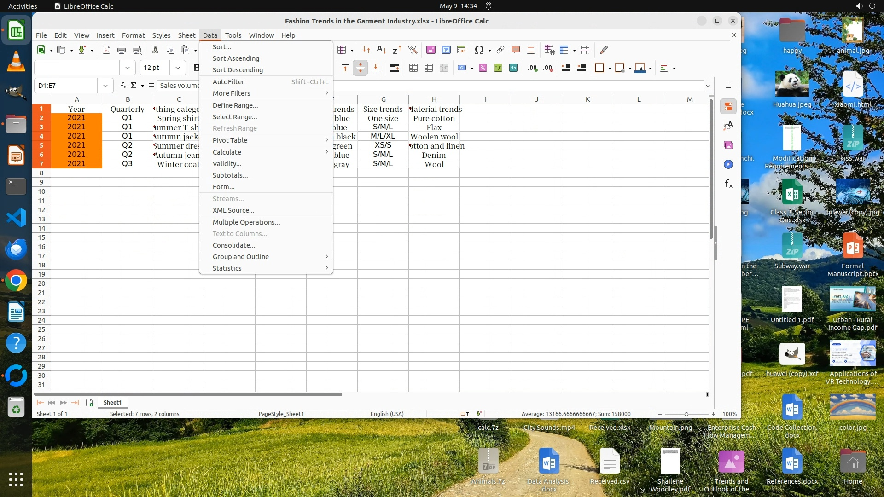
Task: Click the Format as Percent icon
Action: pyautogui.click(x=483, y=68)
